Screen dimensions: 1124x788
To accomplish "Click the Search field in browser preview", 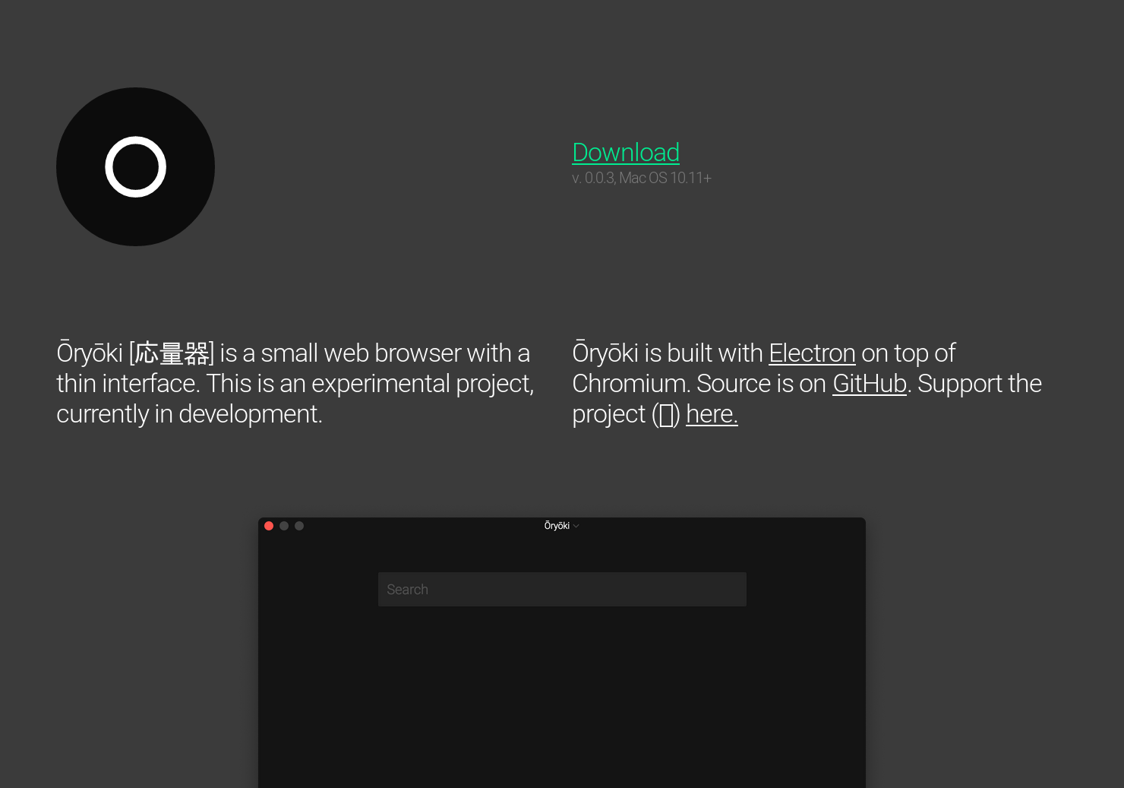I will (x=562, y=589).
